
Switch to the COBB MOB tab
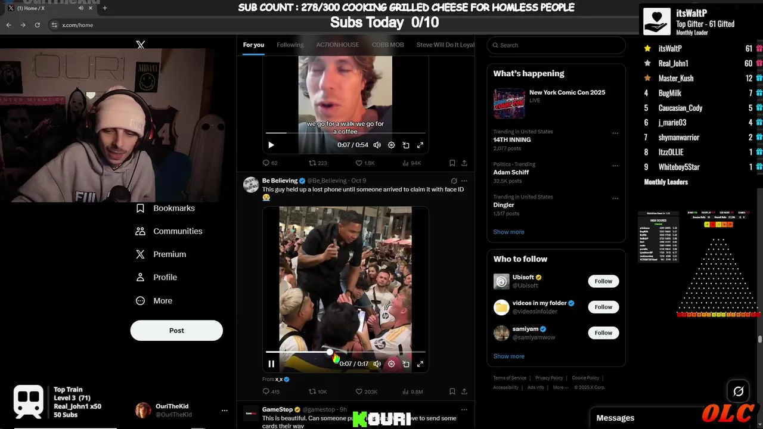(387, 45)
